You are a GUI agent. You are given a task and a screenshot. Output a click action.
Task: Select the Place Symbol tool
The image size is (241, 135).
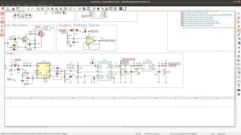[x=239, y=22]
